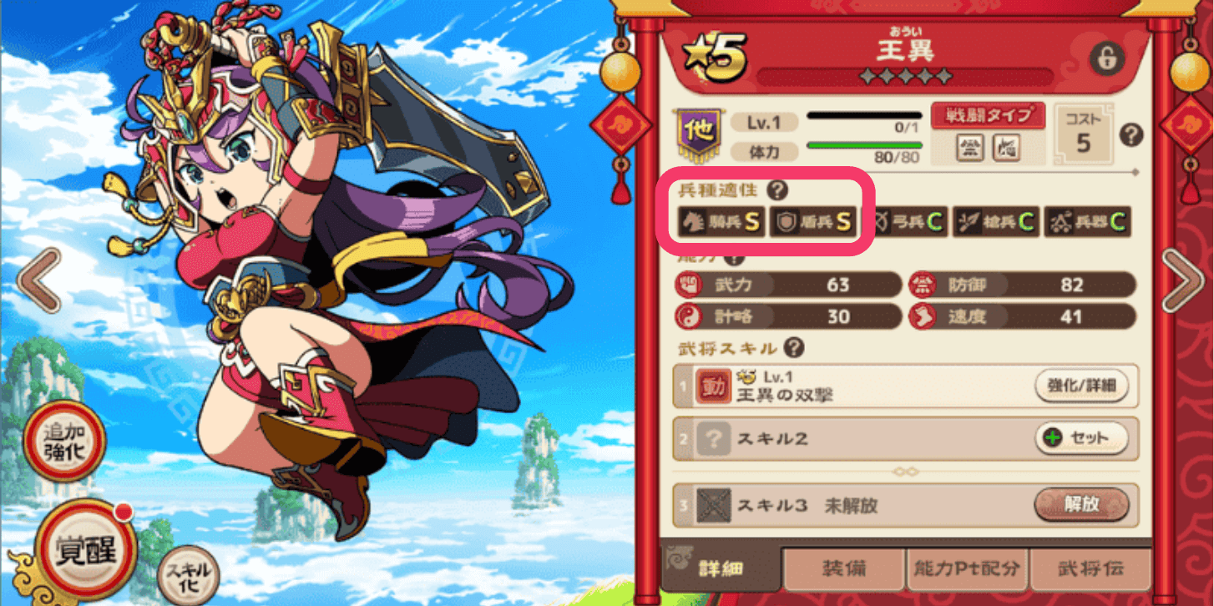Click the 体力 green gauge bar
1214x606 pixels.
(x=862, y=144)
